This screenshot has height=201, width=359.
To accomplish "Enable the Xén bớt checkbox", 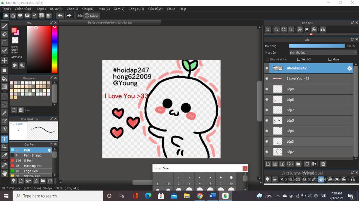I will coord(299,59).
